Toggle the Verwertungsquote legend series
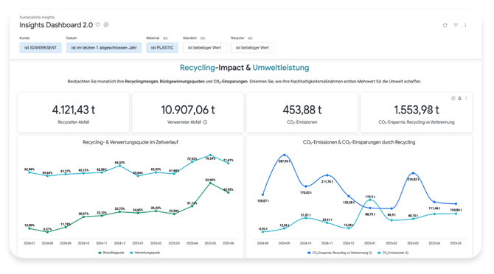This screenshot has height=274, width=494. [x=145, y=253]
